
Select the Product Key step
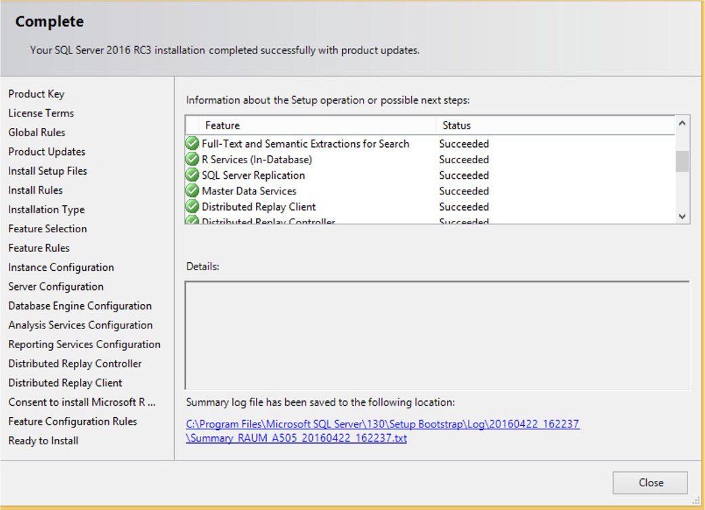[37, 94]
